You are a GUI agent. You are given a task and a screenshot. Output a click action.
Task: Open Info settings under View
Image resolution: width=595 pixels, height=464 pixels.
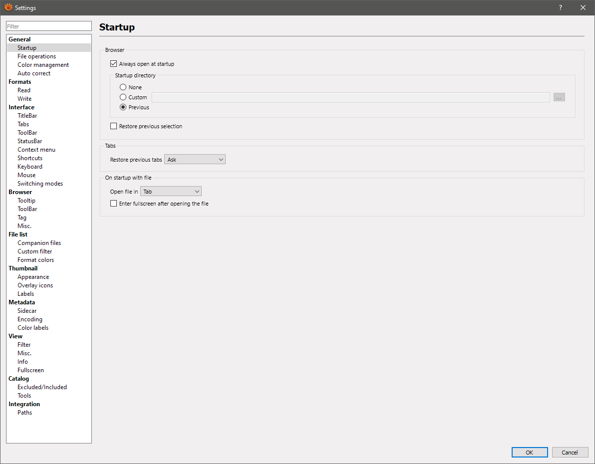tap(23, 362)
